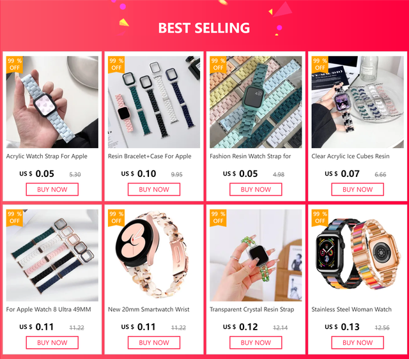Screen dimensions: 409x359
Task: Open the teal resin watch strap product image
Action: 256,102
